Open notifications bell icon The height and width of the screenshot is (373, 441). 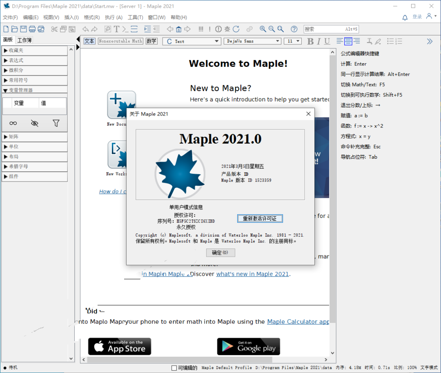coord(405,18)
